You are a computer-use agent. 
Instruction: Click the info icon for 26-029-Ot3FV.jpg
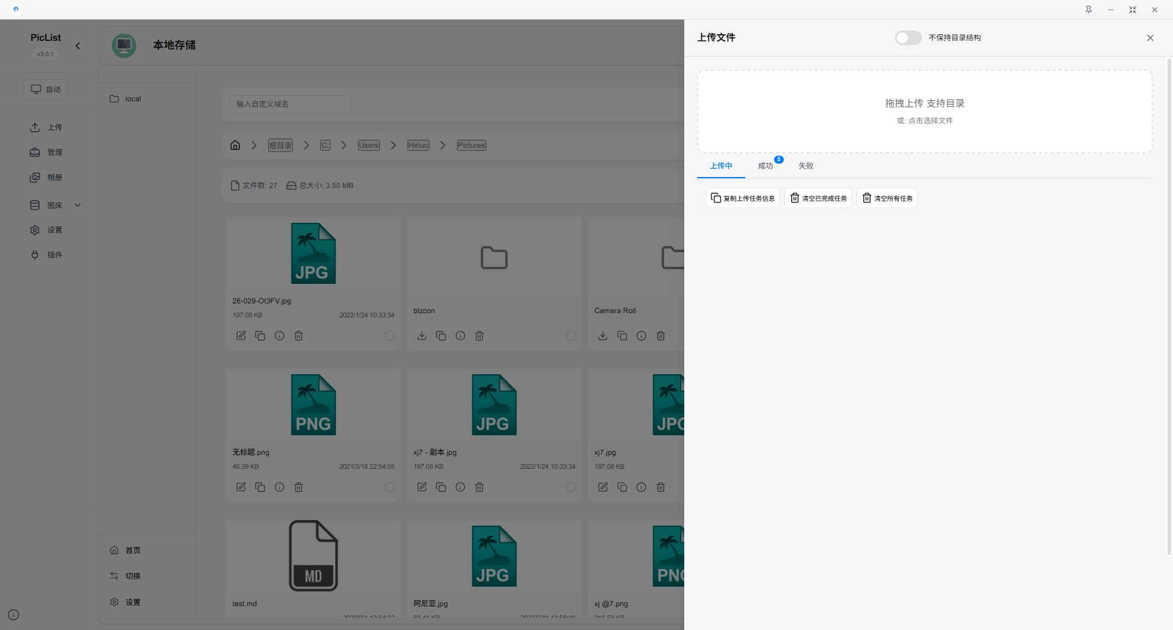(x=280, y=336)
